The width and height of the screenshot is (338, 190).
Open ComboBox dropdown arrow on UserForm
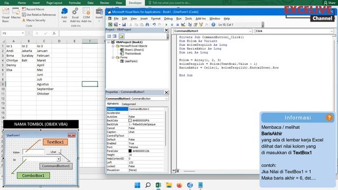click(59, 159)
